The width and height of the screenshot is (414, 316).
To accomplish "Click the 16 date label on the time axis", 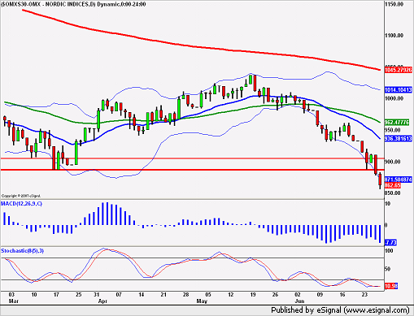I will tap(342, 295).
